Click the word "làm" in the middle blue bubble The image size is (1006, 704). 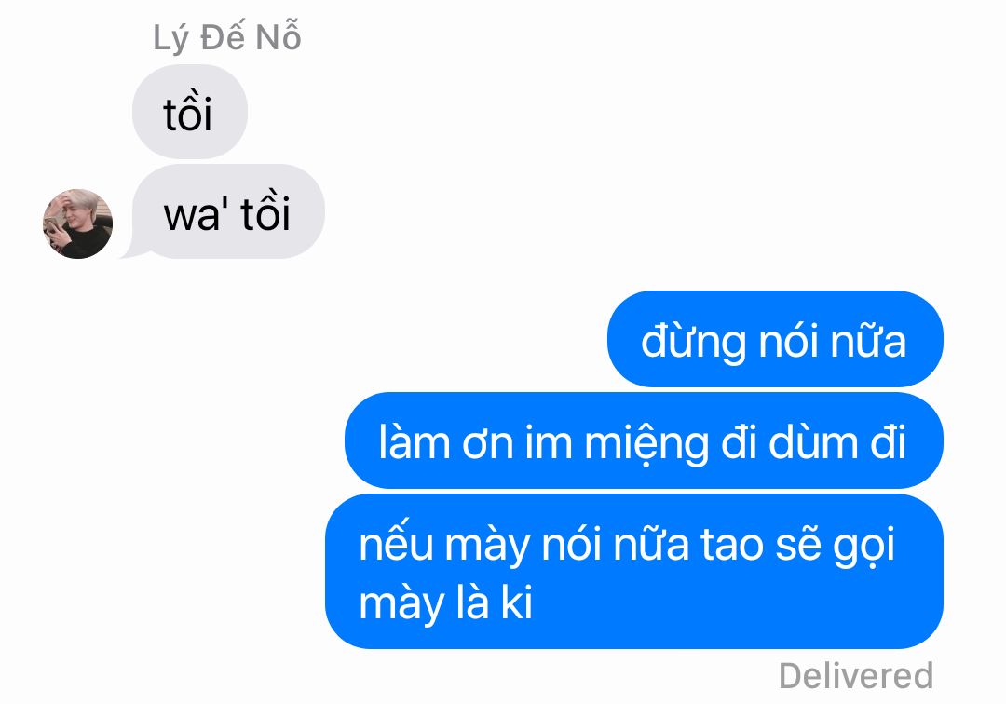(415, 441)
